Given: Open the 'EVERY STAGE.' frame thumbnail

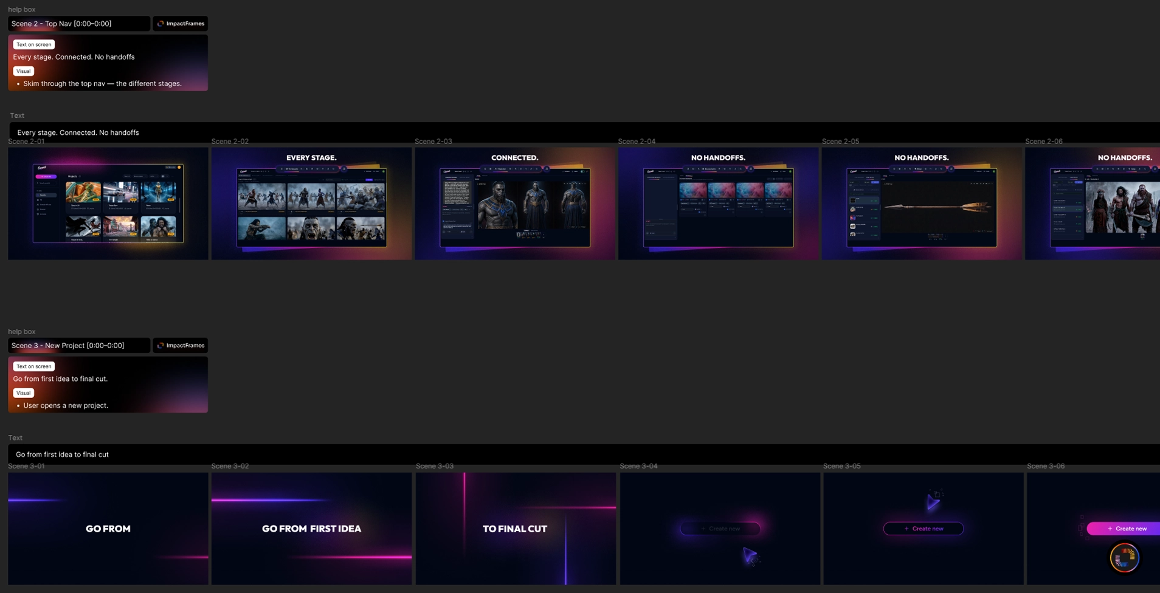Looking at the screenshot, I should pyautogui.click(x=311, y=204).
